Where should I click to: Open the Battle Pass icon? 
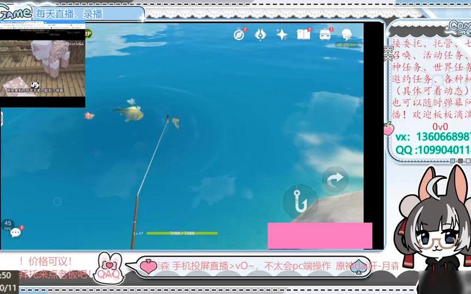point(326,34)
